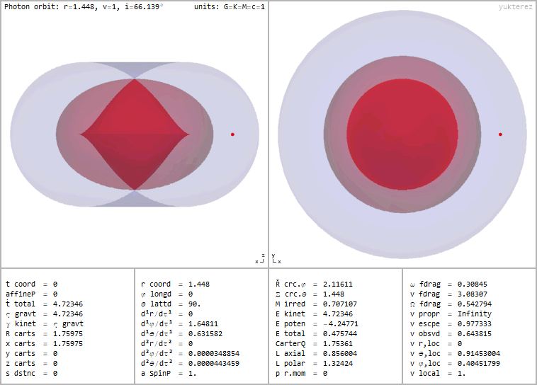Screen dimensions: 537x385
Task: Click the y-x axis indicator in right view
Action: pos(276,258)
